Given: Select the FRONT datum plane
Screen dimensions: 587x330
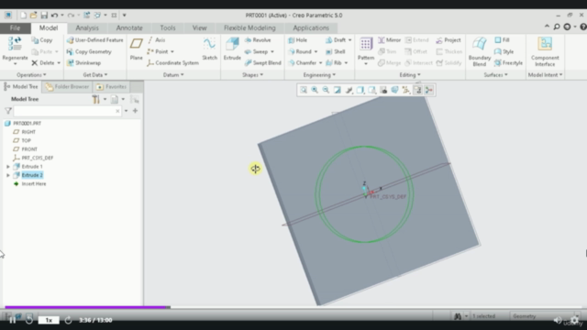Looking at the screenshot, I should [26, 149].
